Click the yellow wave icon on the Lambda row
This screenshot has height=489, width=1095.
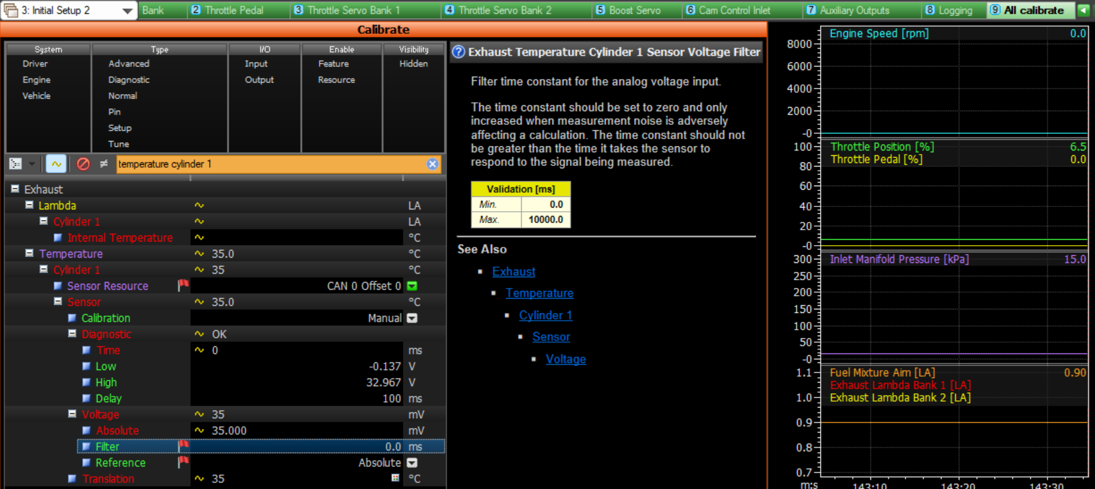click(x=199, y=205)
